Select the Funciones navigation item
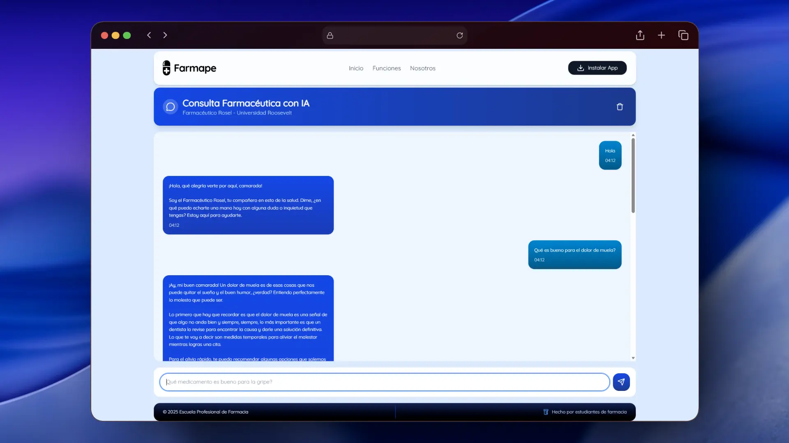789x443 pixels. 386,68
